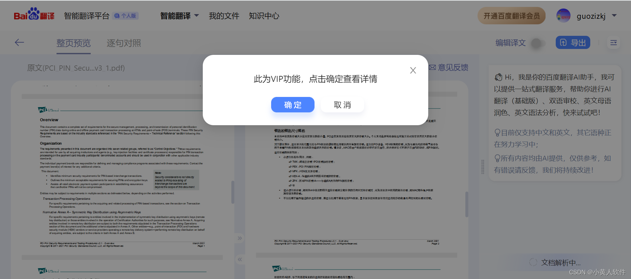631x279 pixels.
Task: Click the Organization heading in original document
Action: (x=51, y=143)
